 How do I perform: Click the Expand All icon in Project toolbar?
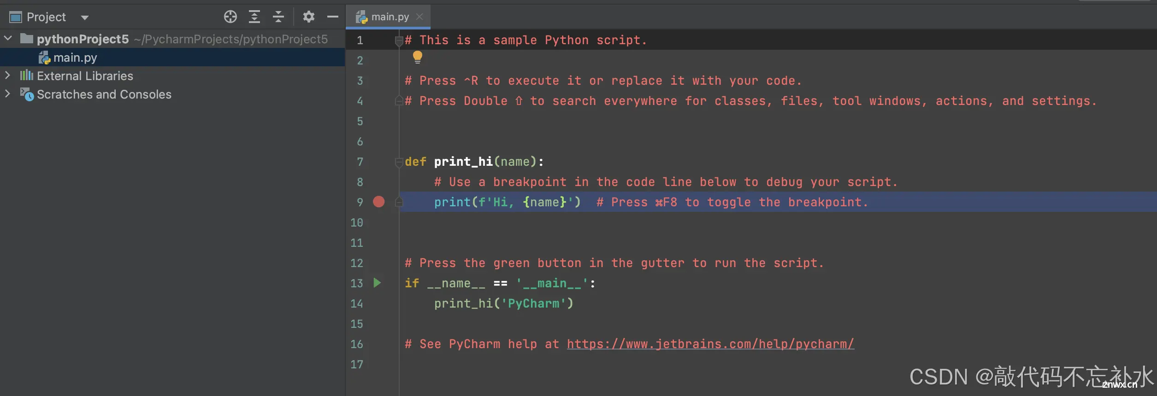pos(254,17)
